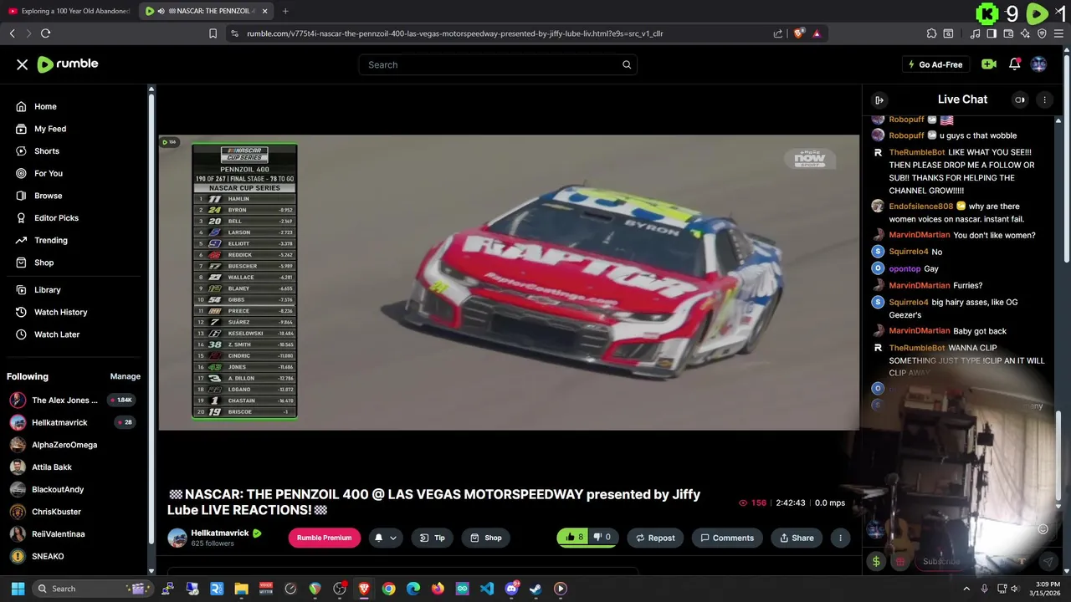Click the Brave Shields lion icon

tap(798, 33)
